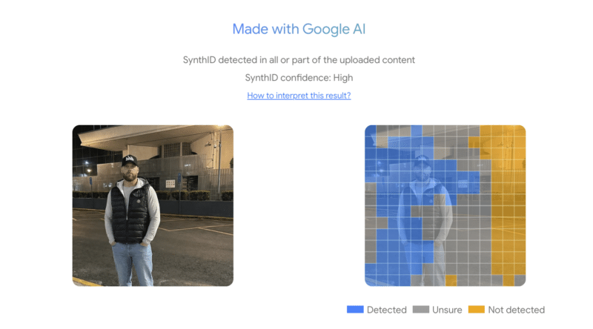Select the "Detected" legend label text

click(x=386, y=310)
